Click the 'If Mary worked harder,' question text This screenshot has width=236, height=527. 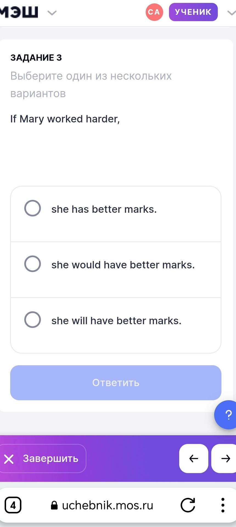65,119
